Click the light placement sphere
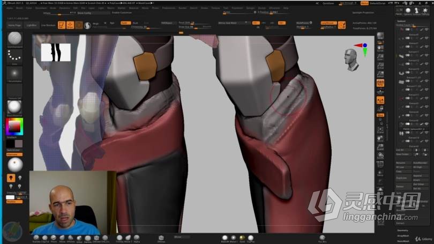434x244 pixels. 15,165
